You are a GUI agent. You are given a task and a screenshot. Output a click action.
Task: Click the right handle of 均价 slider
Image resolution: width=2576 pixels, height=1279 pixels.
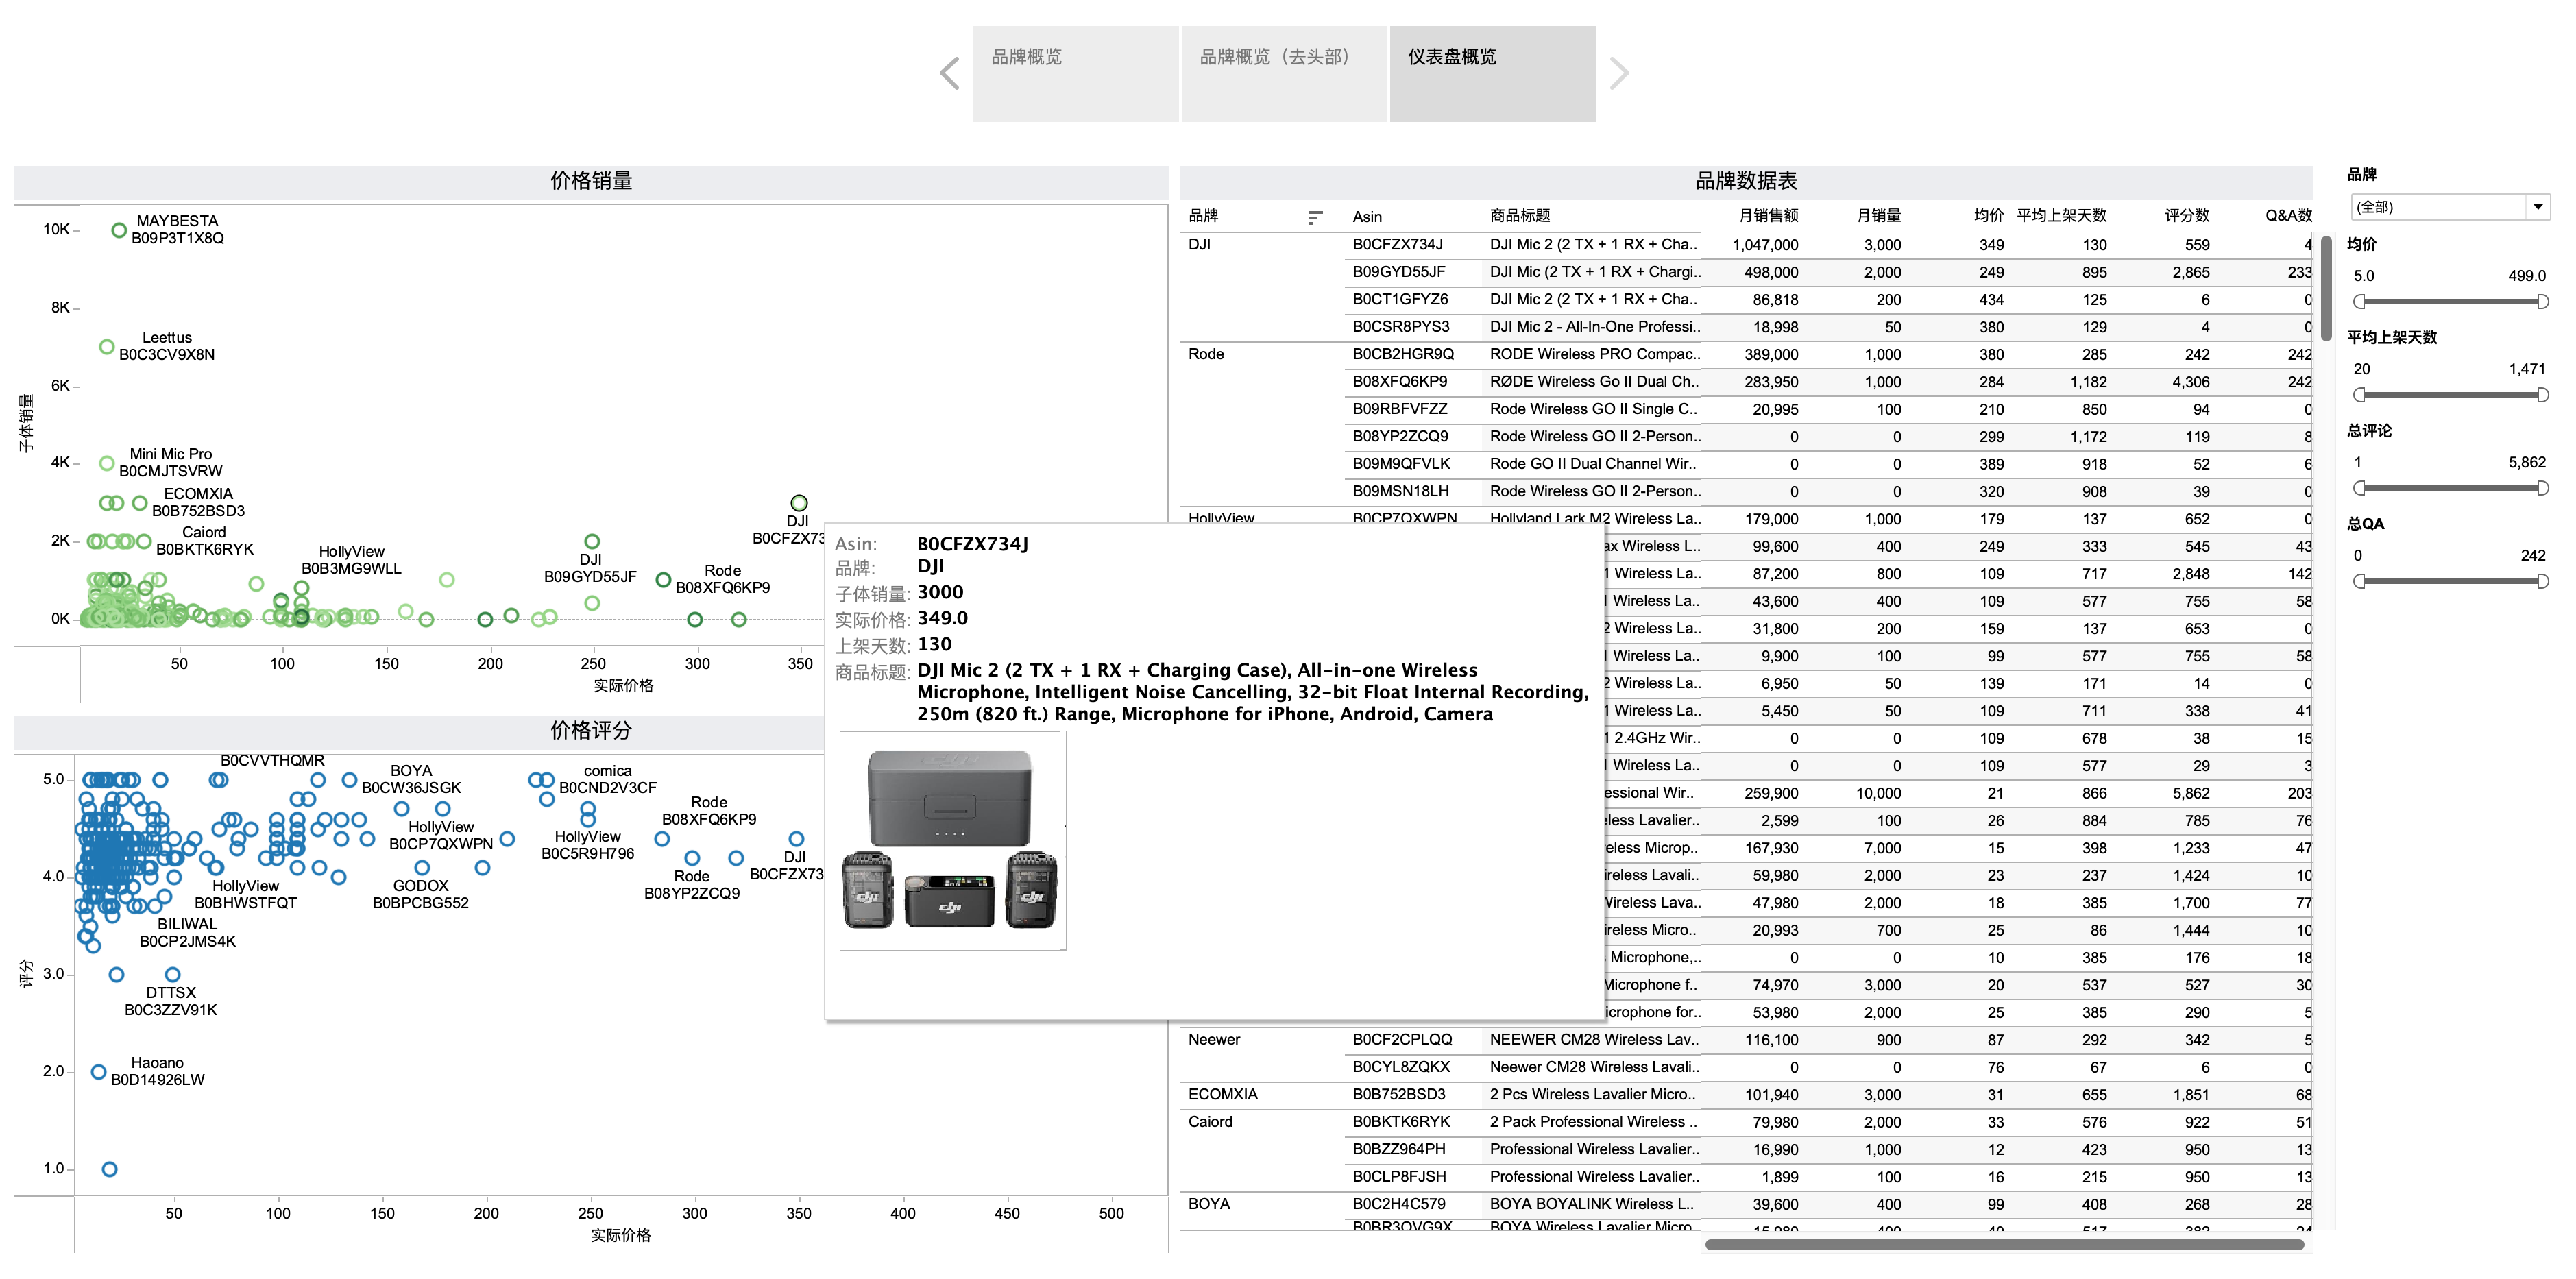2542,301
